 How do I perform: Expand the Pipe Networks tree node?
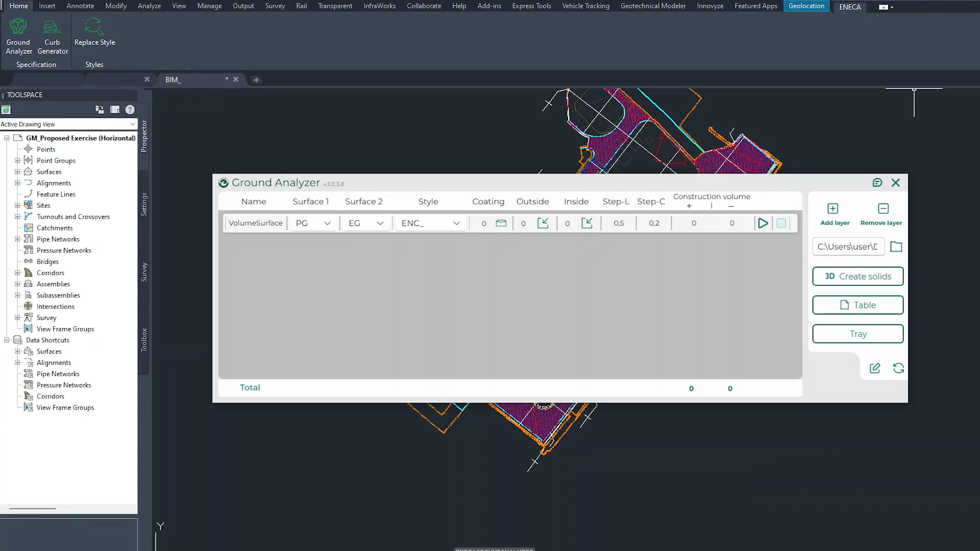tap(17, 239)
